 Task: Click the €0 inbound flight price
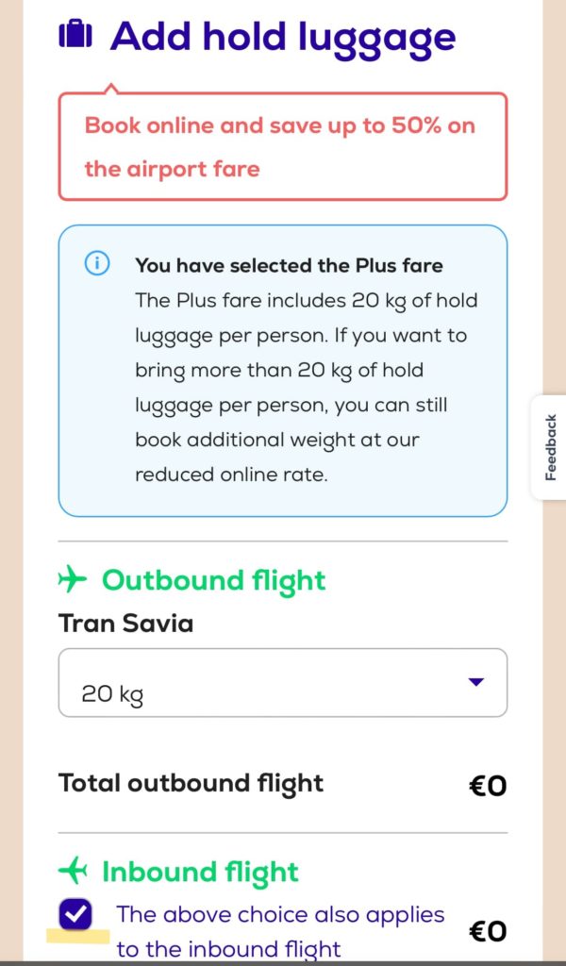(x=488, y=931)
